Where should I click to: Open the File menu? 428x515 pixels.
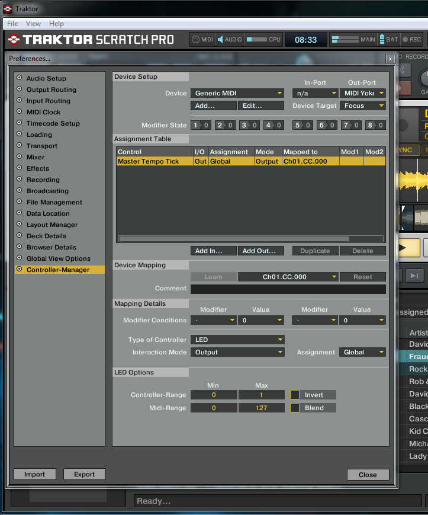(x=12, y=24)
